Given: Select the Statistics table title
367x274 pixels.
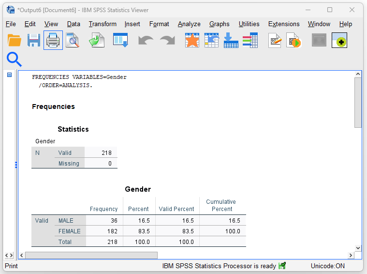Looking at the screenshot, I should click(73, 129).
